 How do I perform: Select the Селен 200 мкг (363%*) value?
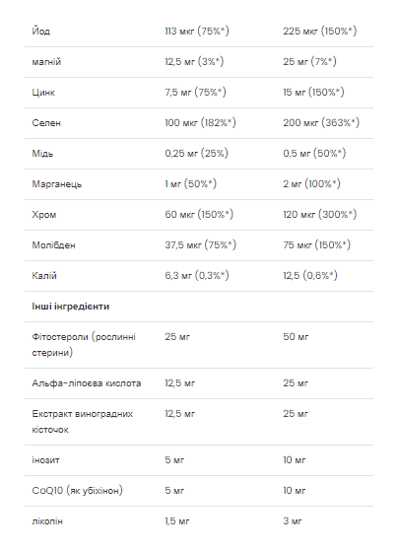tap(321, 122)
